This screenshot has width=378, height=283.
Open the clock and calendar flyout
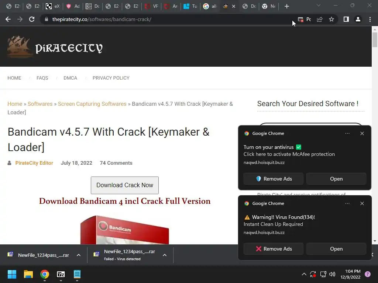click(x=350, y=274)
